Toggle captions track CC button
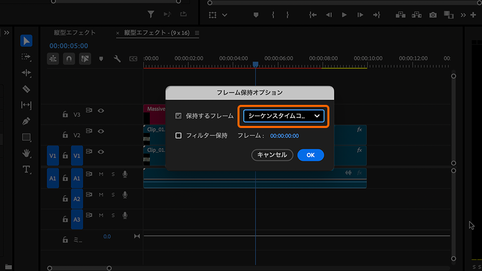The height and width of the screenshot is (271, 482). pyautogui.click(x=133, y=59)
